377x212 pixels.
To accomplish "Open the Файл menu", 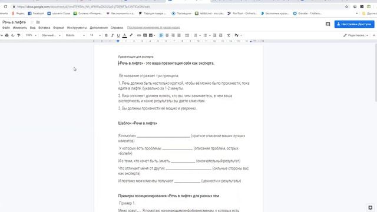I will 6,28.
